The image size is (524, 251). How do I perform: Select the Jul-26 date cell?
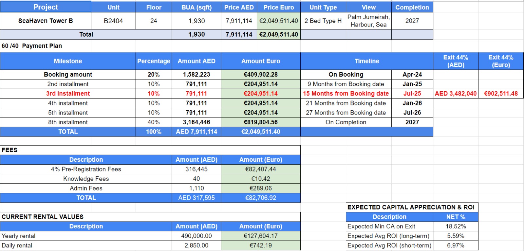click(412, 113)
